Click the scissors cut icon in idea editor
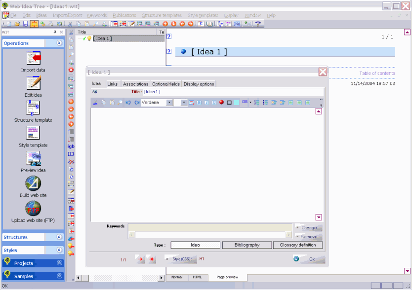Screen dimensions: 412x290 tap(95, 103)
